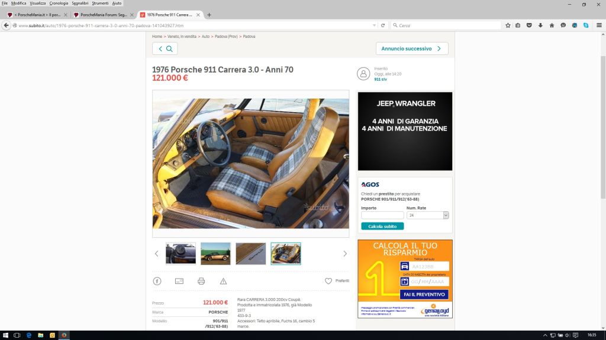The width and height of the screenshot is (606, 340).
Task: Open the Jeep Wrangler advertisement
Action: coord(405,131)
